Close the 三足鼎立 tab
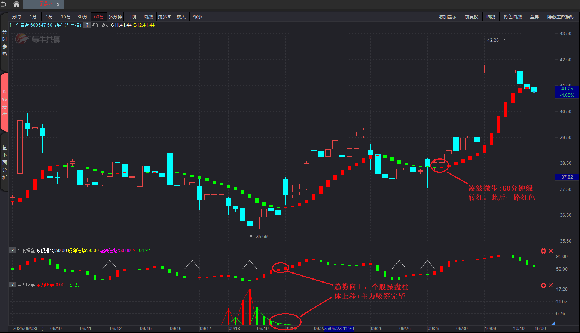 point(58,4)
